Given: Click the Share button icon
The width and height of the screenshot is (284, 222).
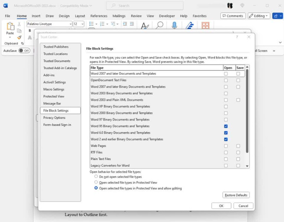Looking at the screenshot, I should click(x=276, y=16).
